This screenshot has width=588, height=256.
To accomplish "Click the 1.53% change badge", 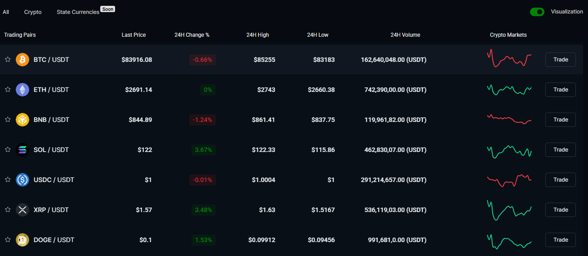I will [x=204, y=240].
